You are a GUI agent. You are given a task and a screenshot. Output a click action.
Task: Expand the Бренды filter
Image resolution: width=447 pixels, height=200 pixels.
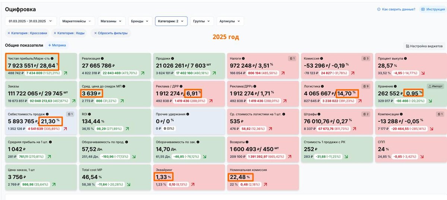140,21
